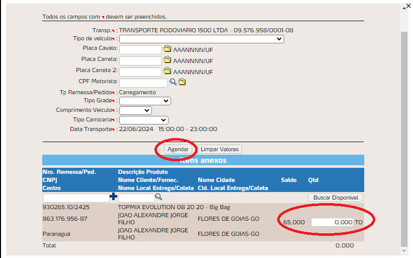
Task: Open the folder icon beside Placa Cavalo
Action: tap(167, 48)
